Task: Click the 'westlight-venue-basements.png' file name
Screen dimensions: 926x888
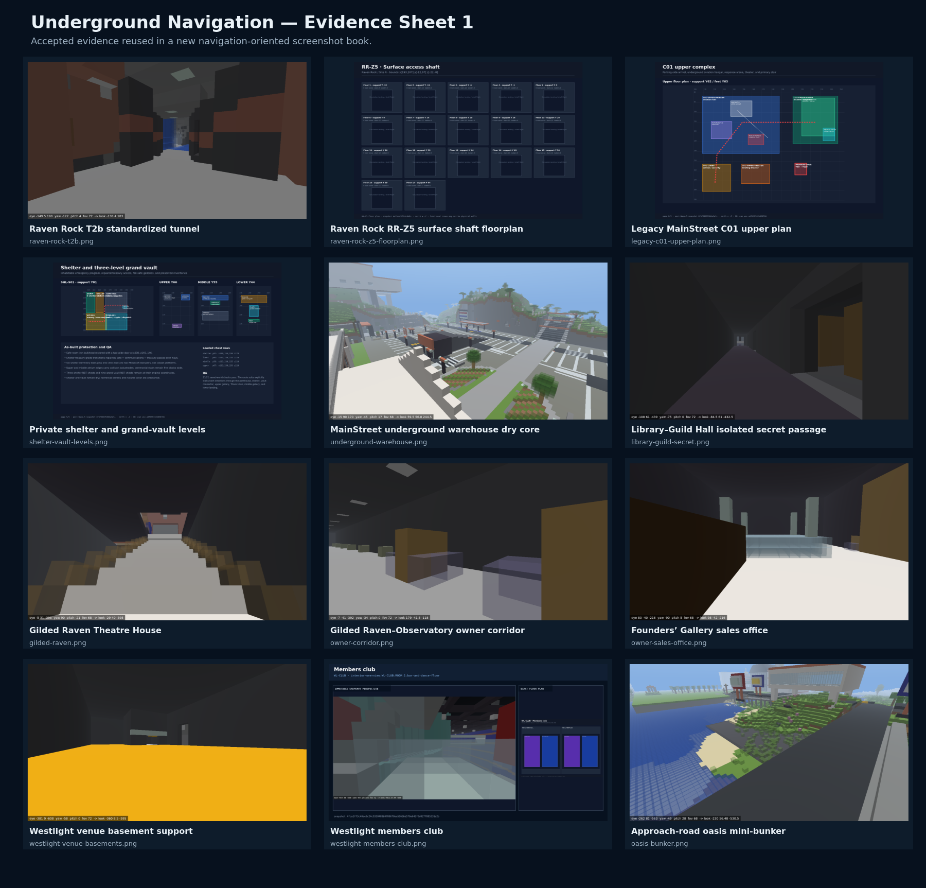Action: 83,843
